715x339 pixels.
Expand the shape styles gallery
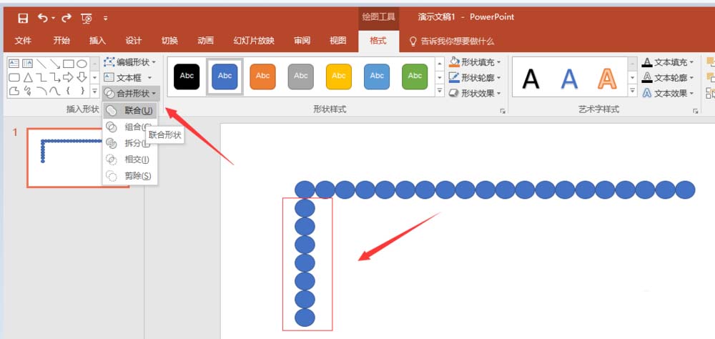coord(440,92)
